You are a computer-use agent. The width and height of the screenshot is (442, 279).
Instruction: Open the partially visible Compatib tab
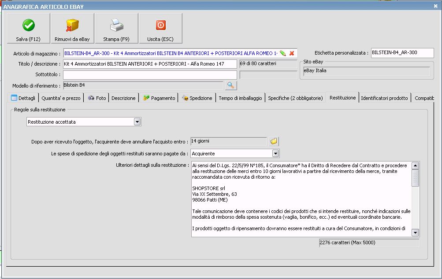(423, 98)
